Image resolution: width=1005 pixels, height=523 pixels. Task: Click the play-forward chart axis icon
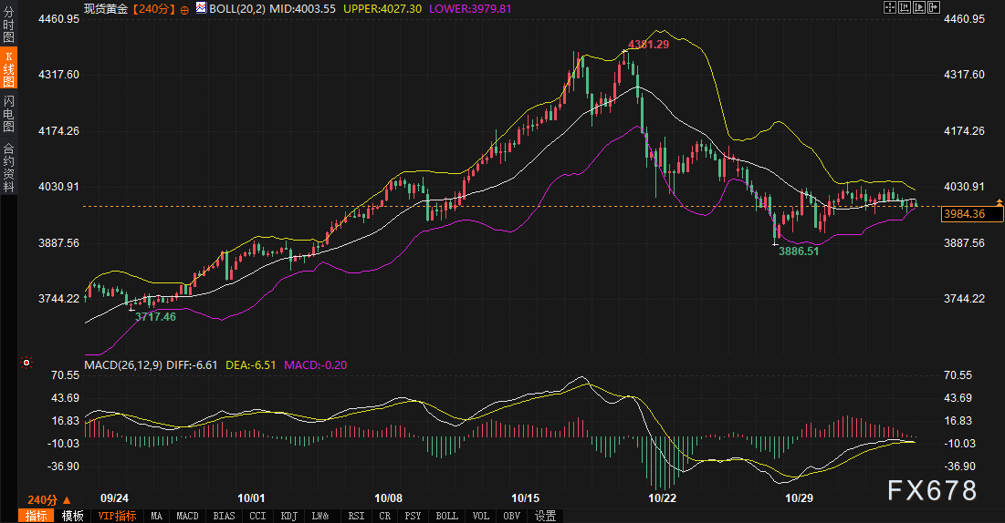pyautogui.click(x=919, y=7)
